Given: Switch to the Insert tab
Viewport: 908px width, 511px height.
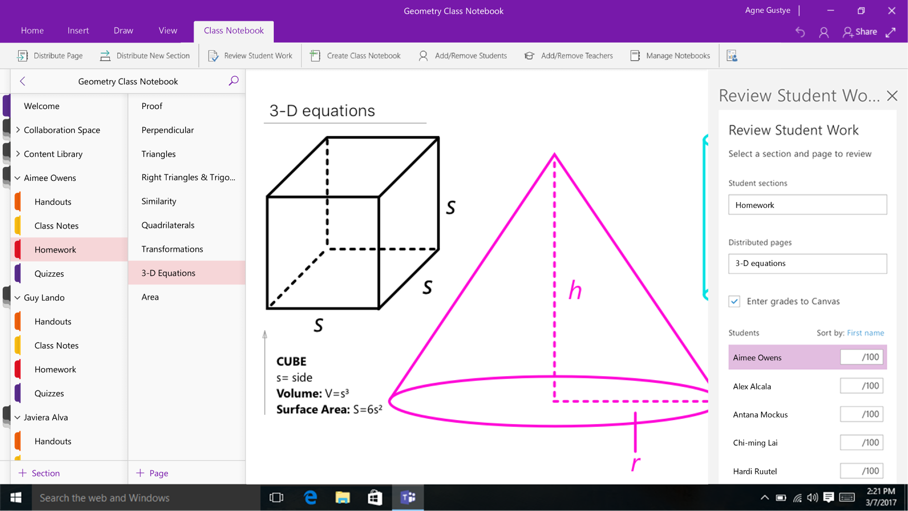Looking at the screenshot, I should pos(78,30).
